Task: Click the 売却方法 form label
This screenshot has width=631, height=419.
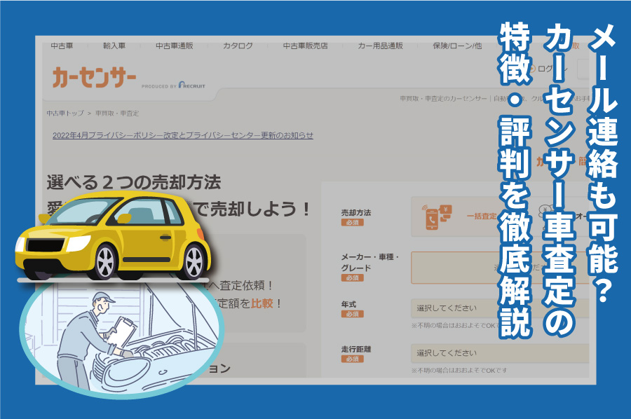Action: click(355, 212)
